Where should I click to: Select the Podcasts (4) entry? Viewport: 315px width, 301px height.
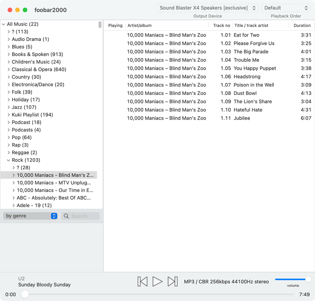click(26, 130)
